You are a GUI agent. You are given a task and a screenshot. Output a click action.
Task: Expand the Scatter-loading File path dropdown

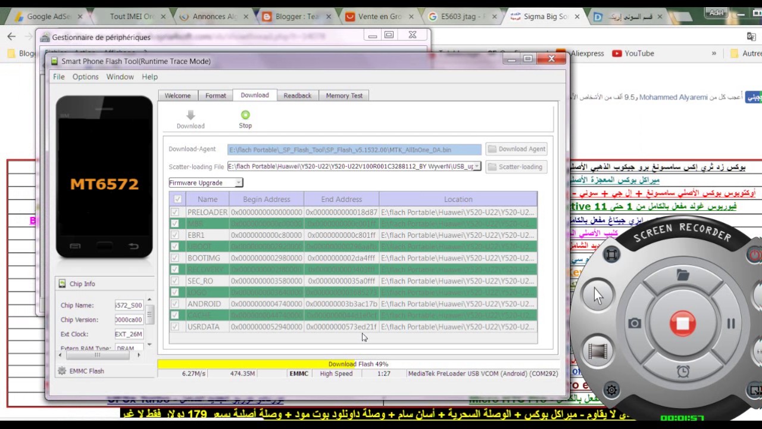(477, 167)
